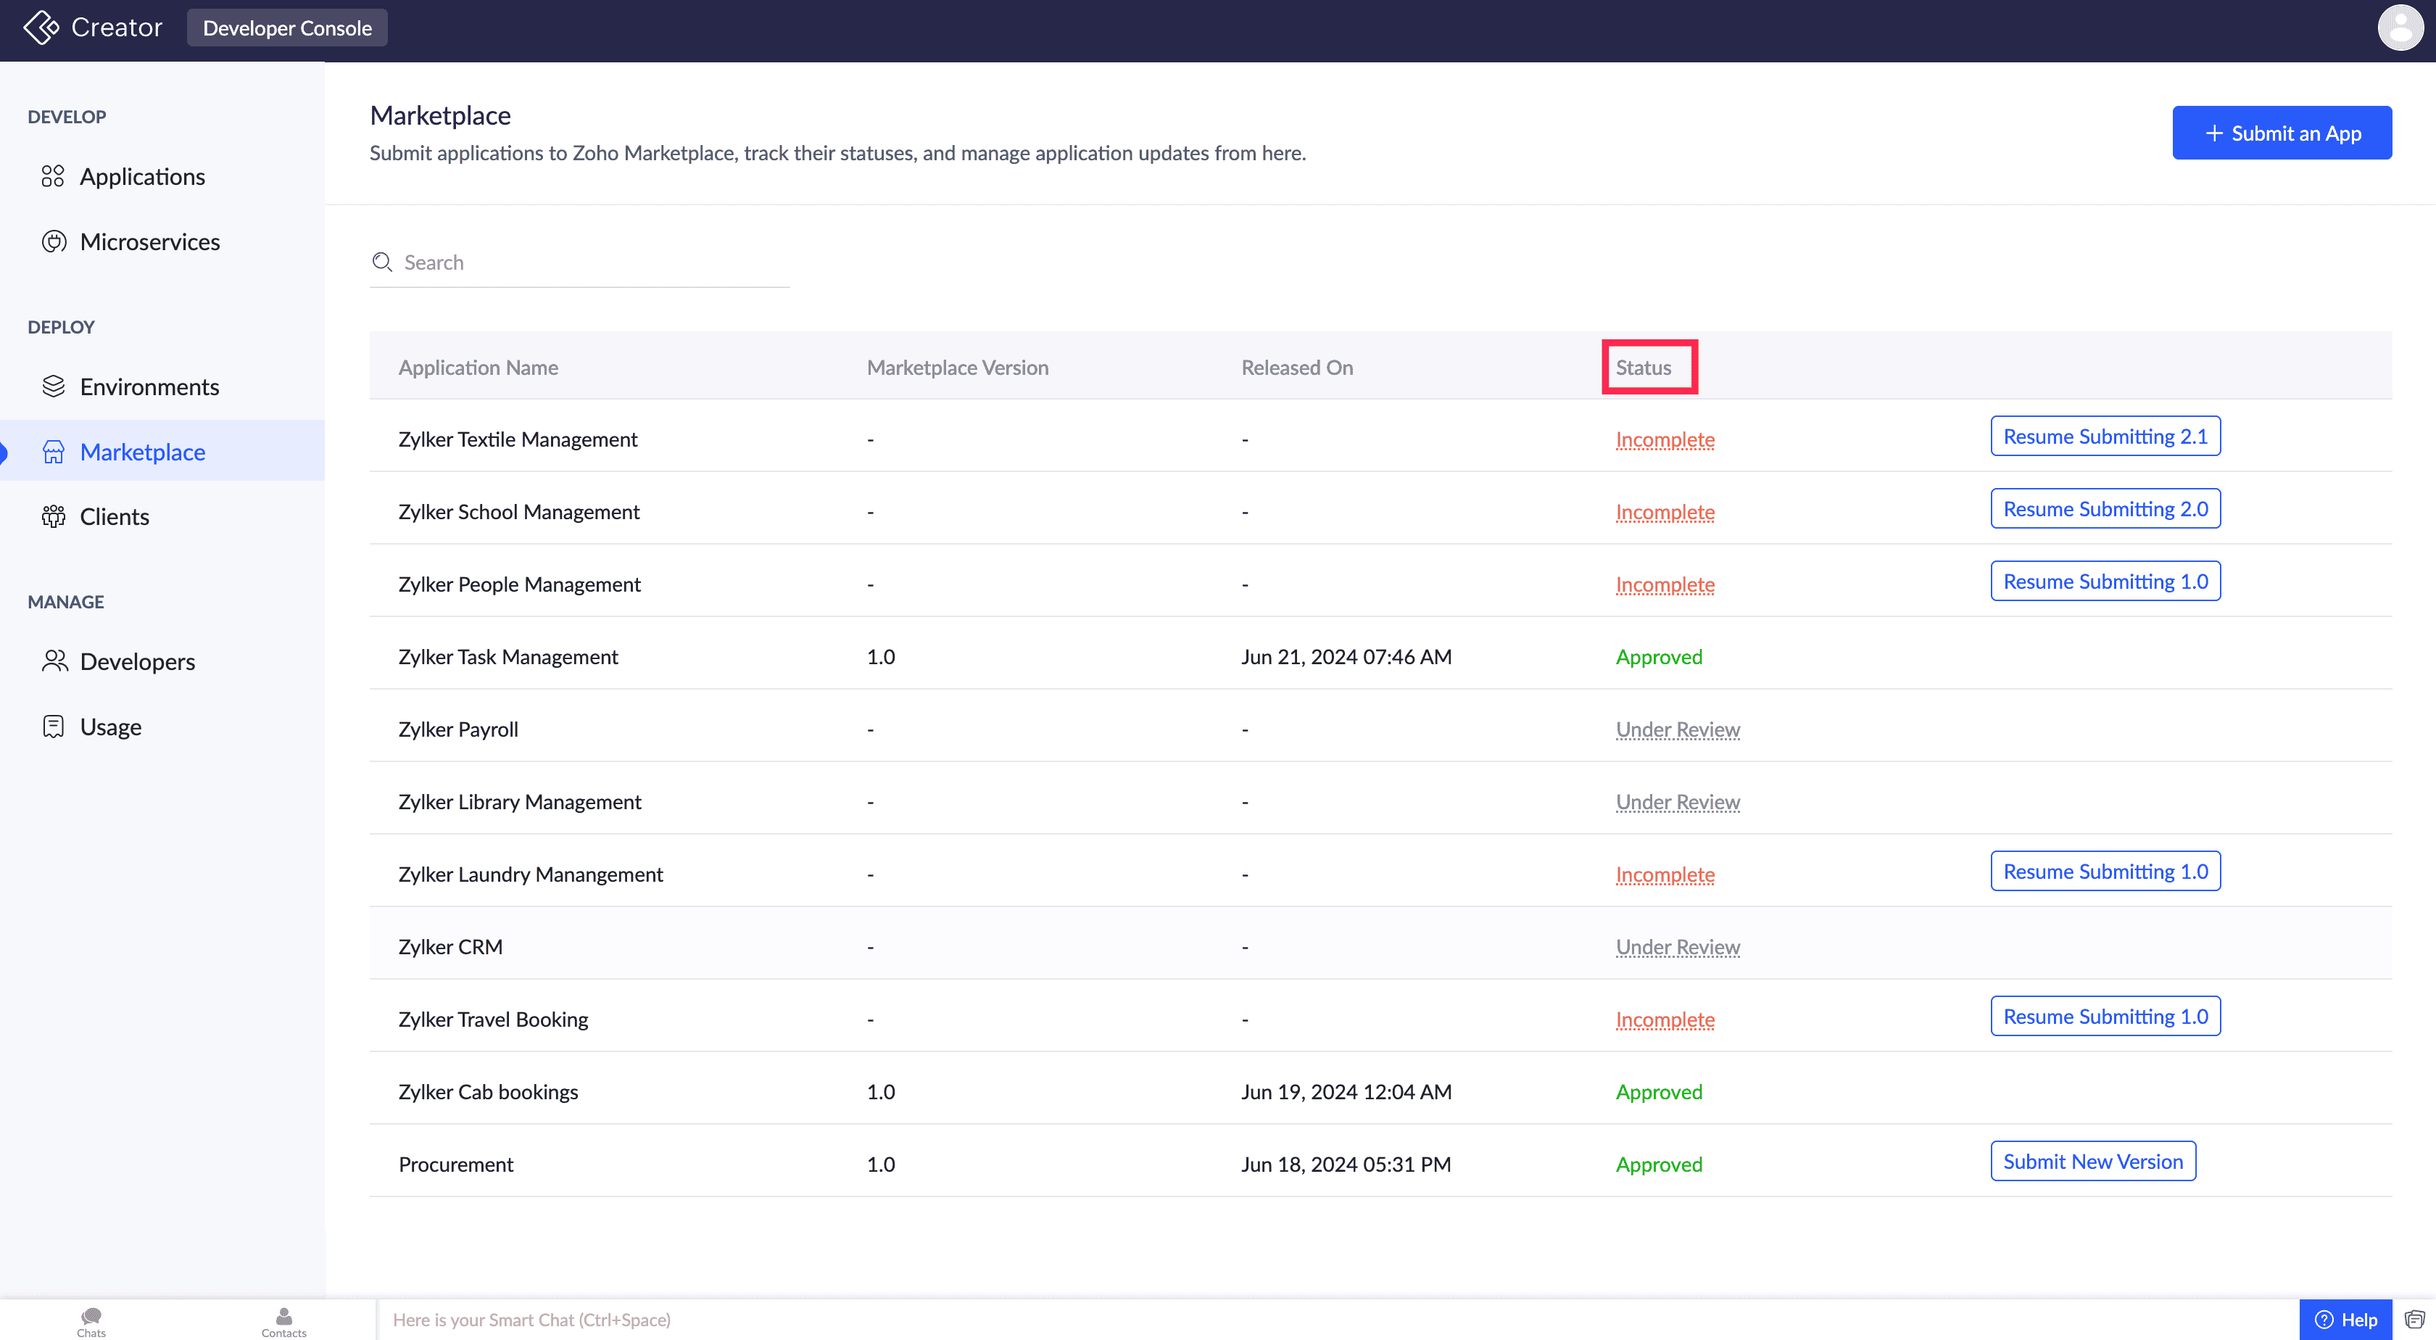
Task: Click the Zoho Creator logo icon
Action: [x=41, y=28]
